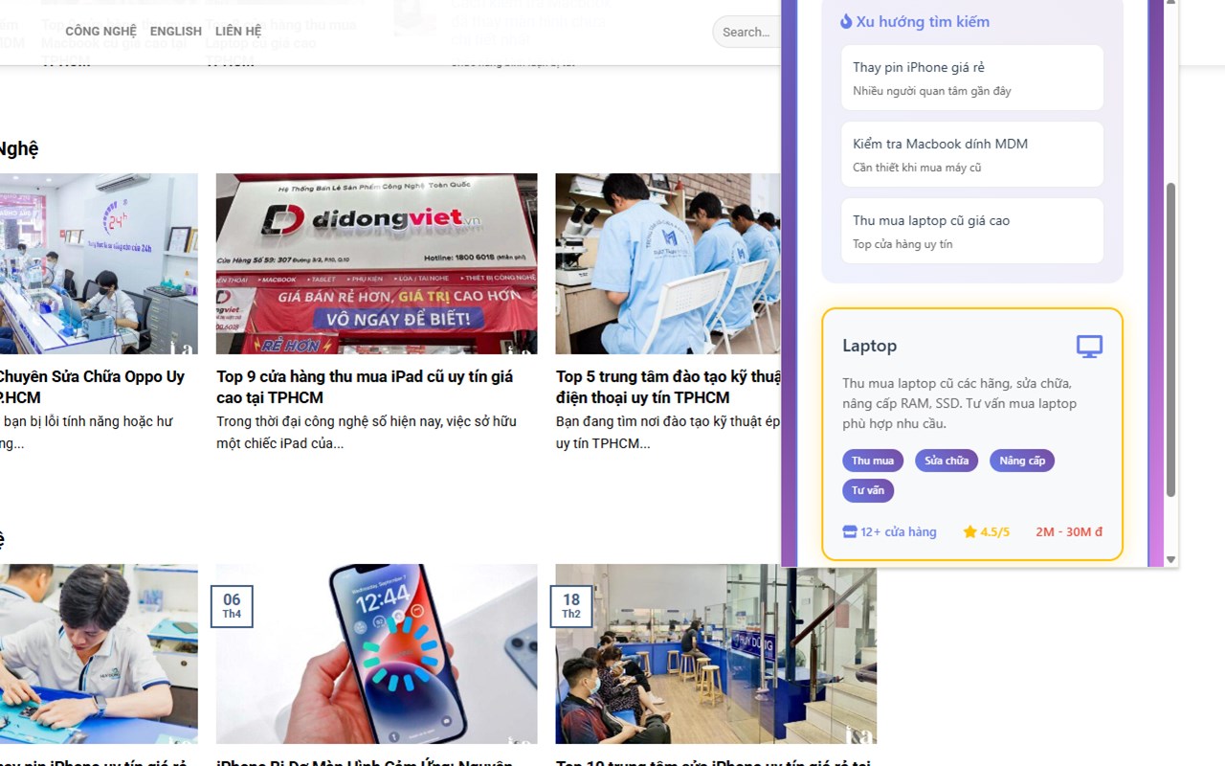Choose Thu mua laptop cũ giá cao suggestion
The width and height of the screenshot is (1225, 766).
(x=972, y=231)
